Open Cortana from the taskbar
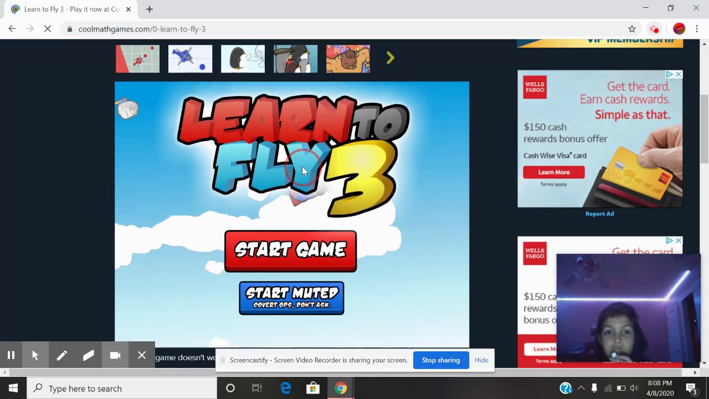 (x=230, y=388)
